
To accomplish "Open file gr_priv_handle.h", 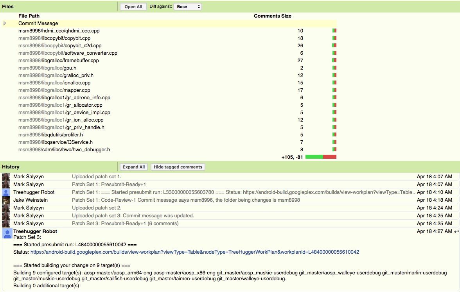I will [61, 127].
